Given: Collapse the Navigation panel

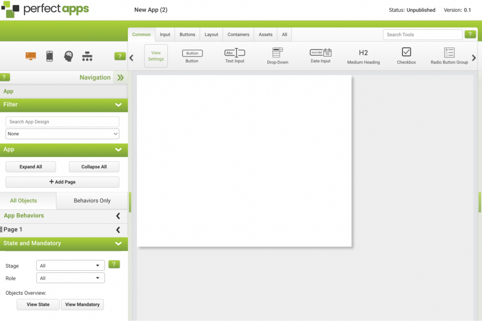Looking at the screenshot, I should coord(120,77).
